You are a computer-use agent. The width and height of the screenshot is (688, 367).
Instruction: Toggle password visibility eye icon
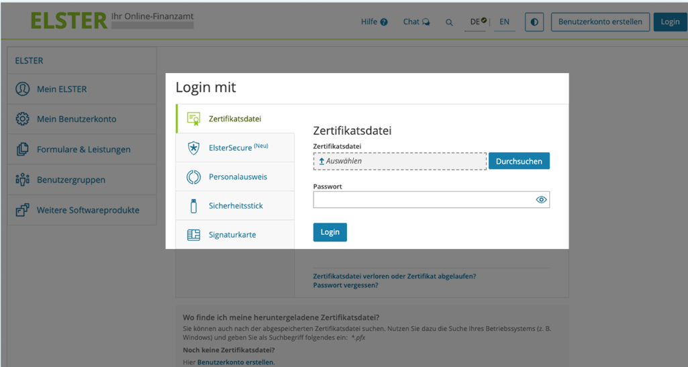pyautogui.click(x=541, y=199)
